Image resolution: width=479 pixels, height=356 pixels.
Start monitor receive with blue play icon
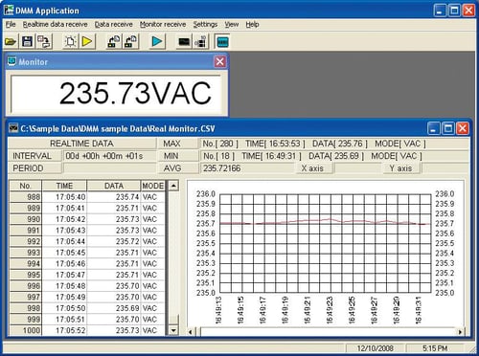pyautogui.click(x=156, y=41)
